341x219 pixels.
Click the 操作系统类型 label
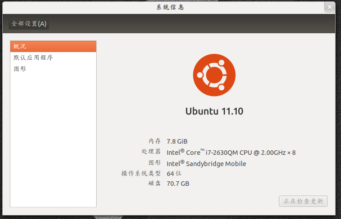tap(141, 173)
